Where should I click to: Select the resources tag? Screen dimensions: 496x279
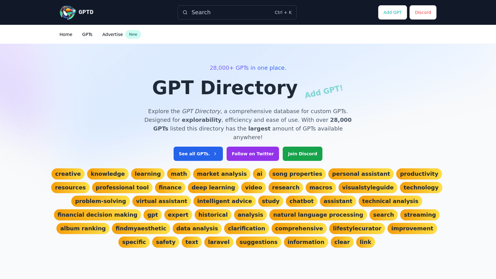pyautogui.click(x=70, y=188)
